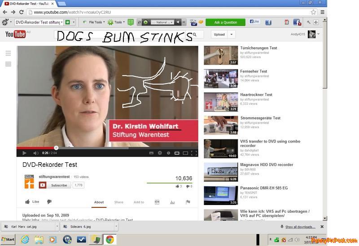Go back with the browser back arrow
This screenshot has width=359, height=246.
tap(5, 12)
